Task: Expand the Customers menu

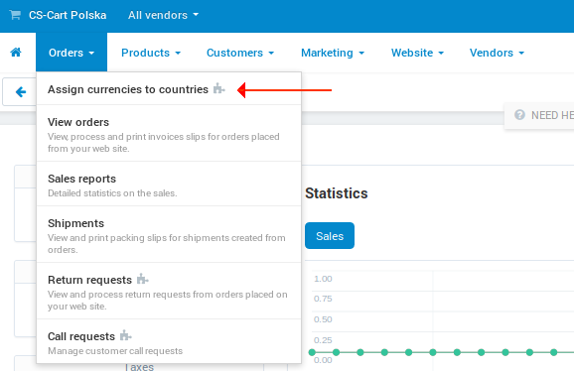Action: coord(240,53)
